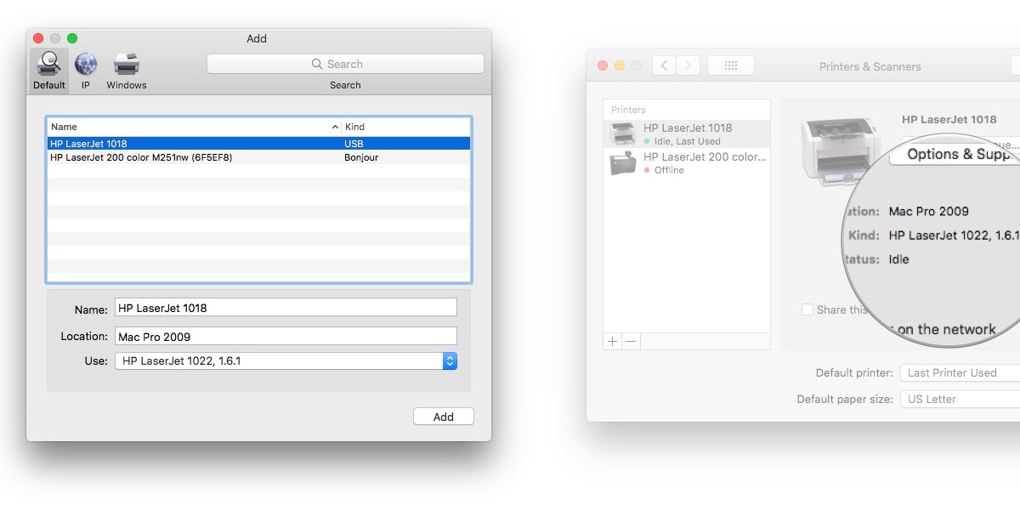Click the Bonjour kind cell

point(361,157)
